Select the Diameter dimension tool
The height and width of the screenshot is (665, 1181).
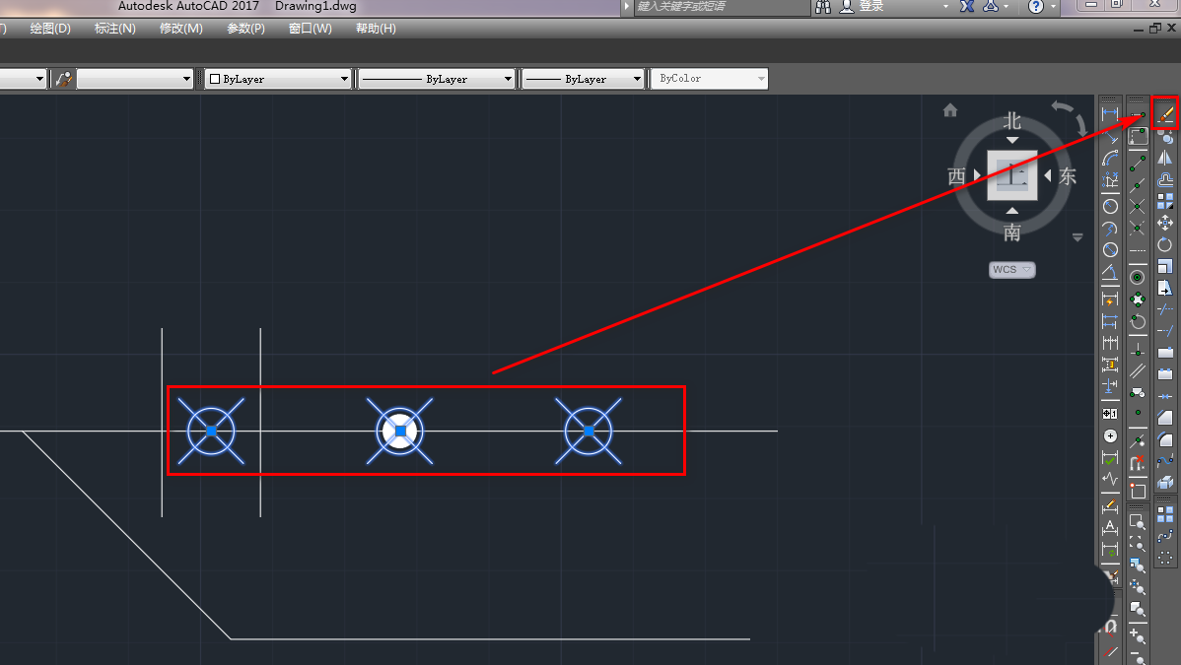click(x=1110, y=250)
